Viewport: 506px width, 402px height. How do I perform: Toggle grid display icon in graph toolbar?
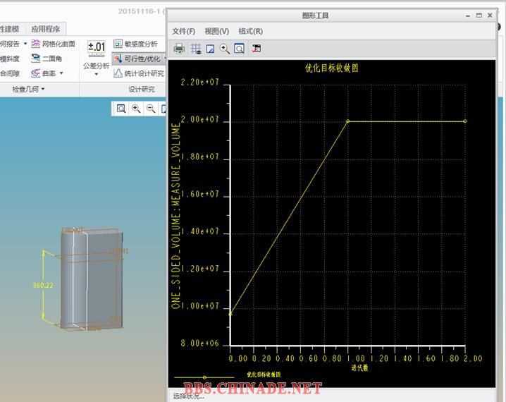195,49
